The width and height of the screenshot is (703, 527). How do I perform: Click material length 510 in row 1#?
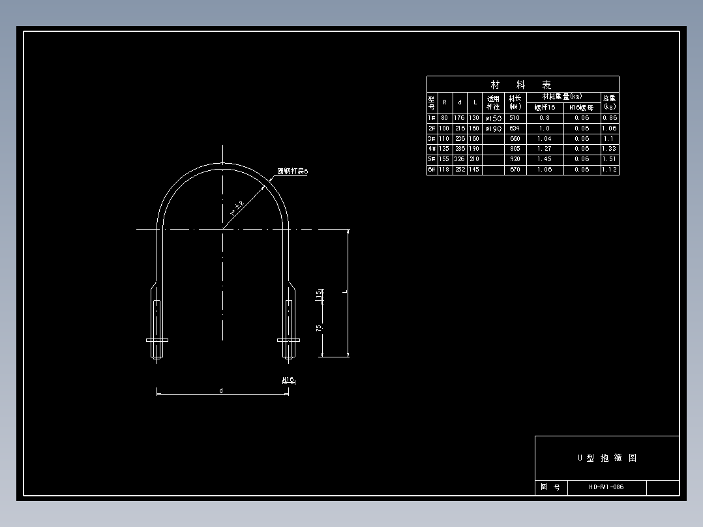[x=515, y=118]
